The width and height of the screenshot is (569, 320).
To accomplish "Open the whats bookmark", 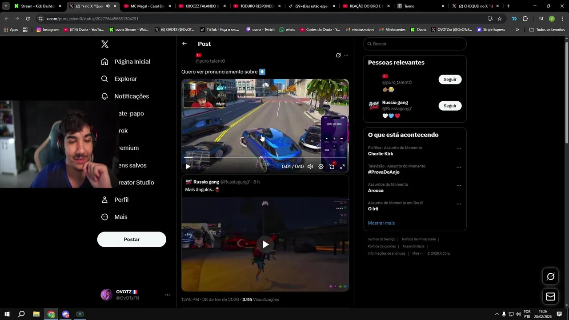I will 287,30.
